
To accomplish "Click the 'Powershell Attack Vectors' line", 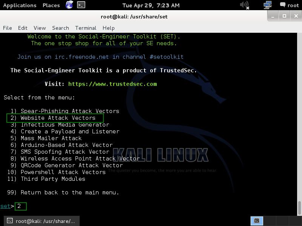I will click(x=56, y=172).
